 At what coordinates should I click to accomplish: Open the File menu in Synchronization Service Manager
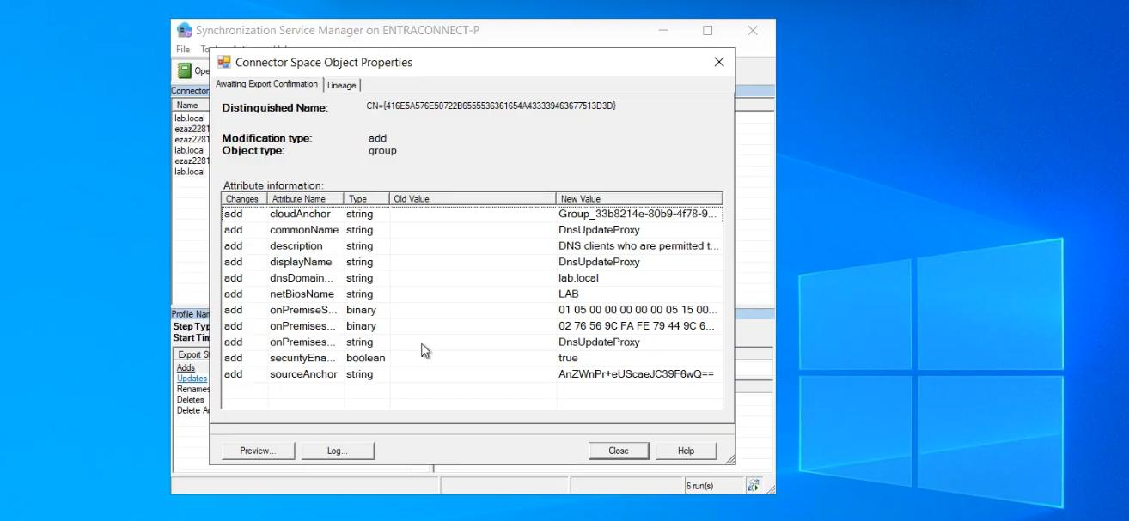183,50
